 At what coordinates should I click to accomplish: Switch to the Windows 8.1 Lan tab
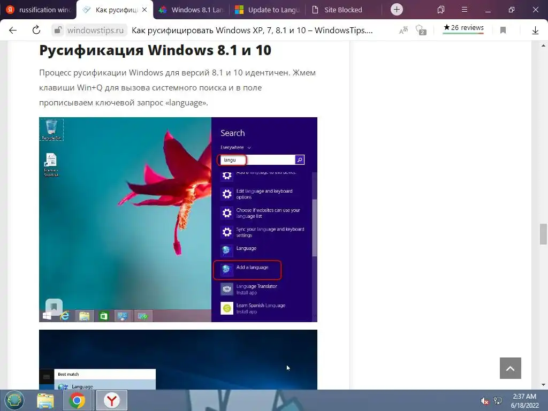tap(192, 10)
